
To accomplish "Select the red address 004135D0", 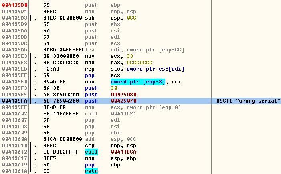I will [x=15, y=5].
